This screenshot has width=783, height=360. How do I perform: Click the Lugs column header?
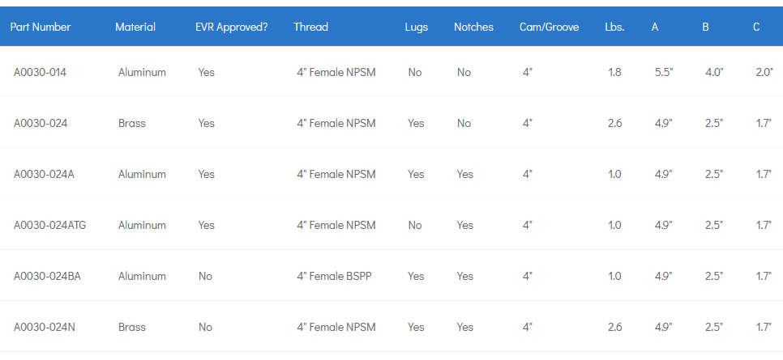click(417, 27)
